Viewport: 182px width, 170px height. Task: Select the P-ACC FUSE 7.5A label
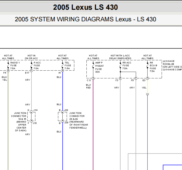(x=37, y=66)
